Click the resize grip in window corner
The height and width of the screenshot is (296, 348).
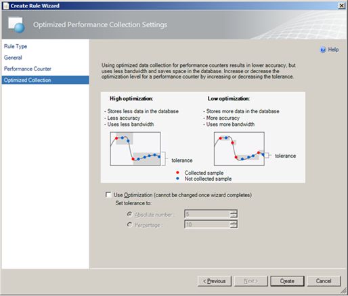343,291
